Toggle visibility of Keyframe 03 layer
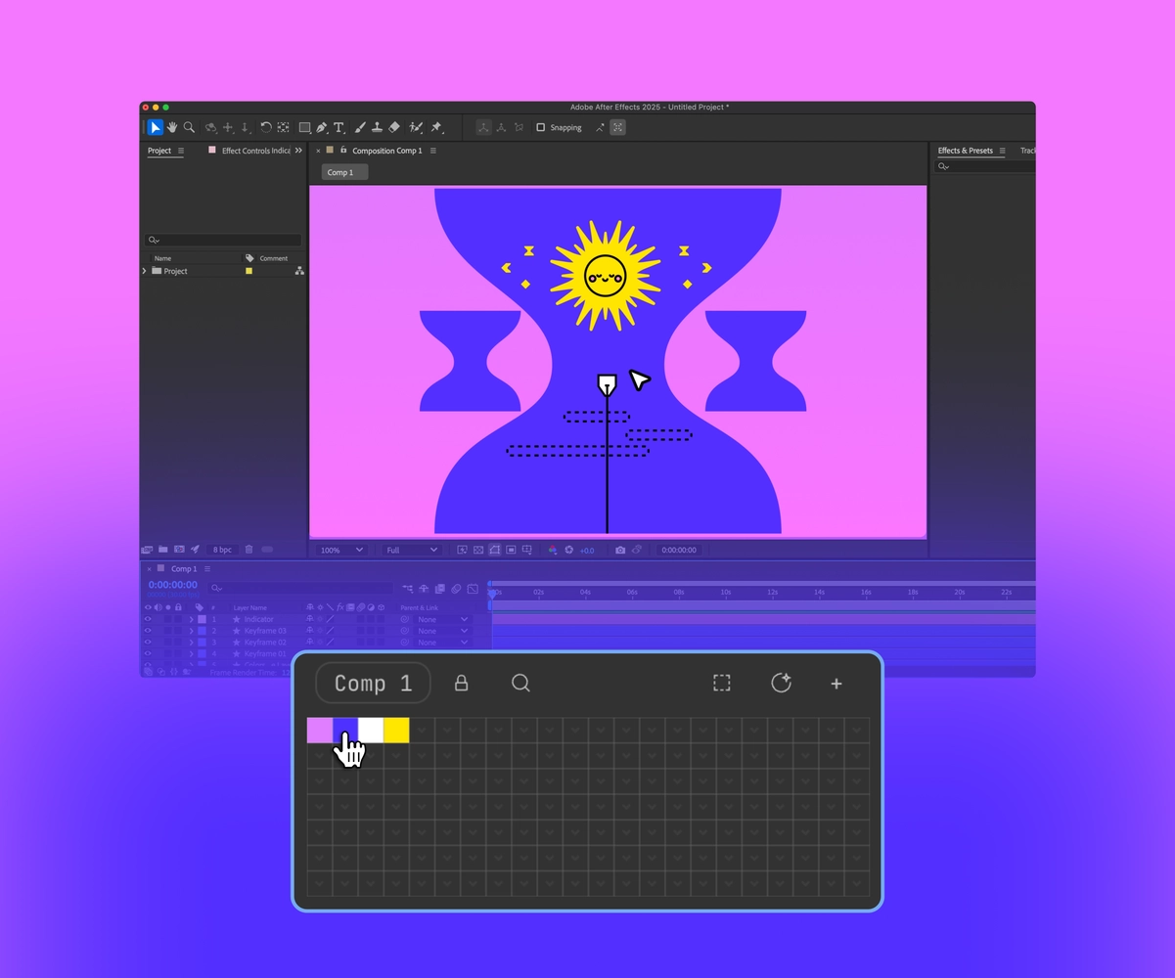This screenshot has width=1175, height=978. (x=149, y=631)
